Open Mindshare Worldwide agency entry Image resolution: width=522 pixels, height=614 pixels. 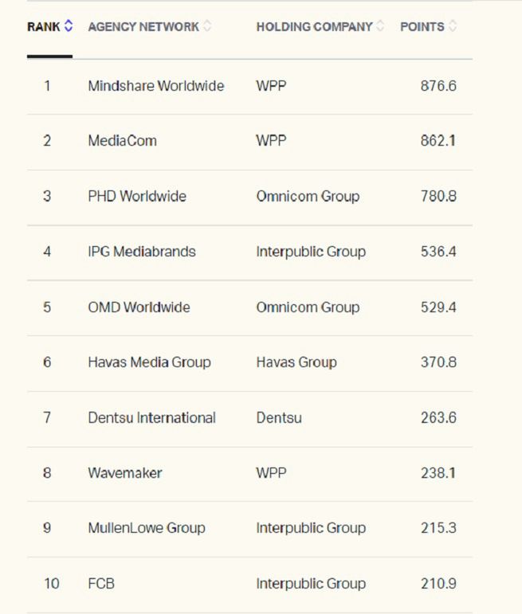[156, 85]
